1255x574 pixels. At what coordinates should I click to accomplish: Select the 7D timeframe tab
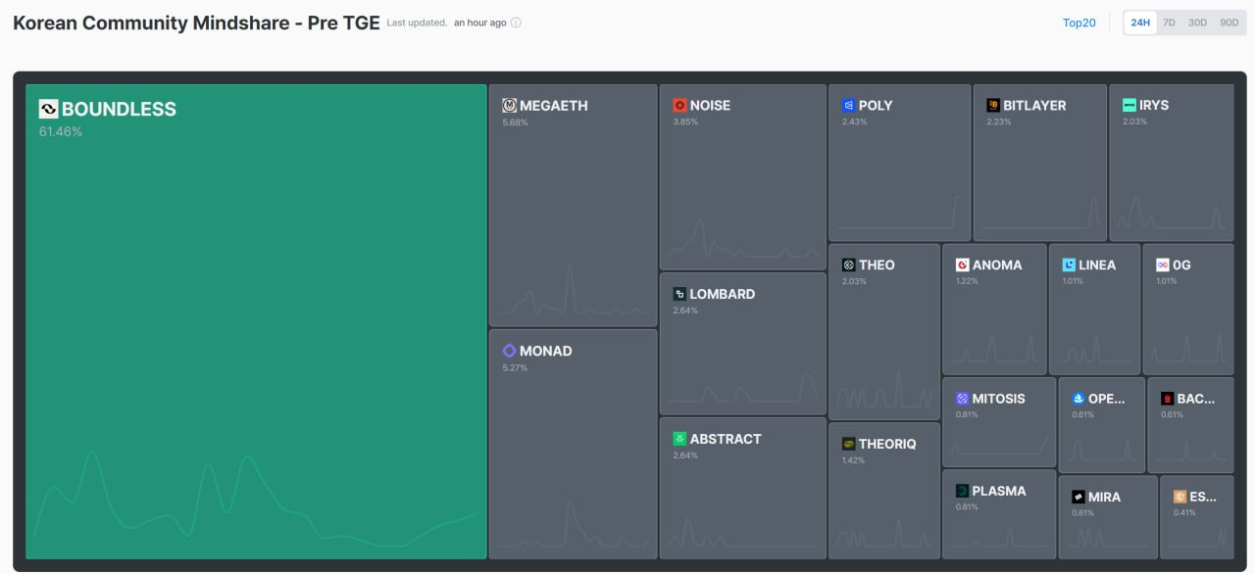click(1169, 23)
